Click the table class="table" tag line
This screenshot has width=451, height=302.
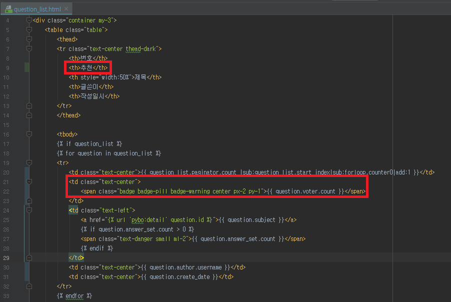(76, 30)
